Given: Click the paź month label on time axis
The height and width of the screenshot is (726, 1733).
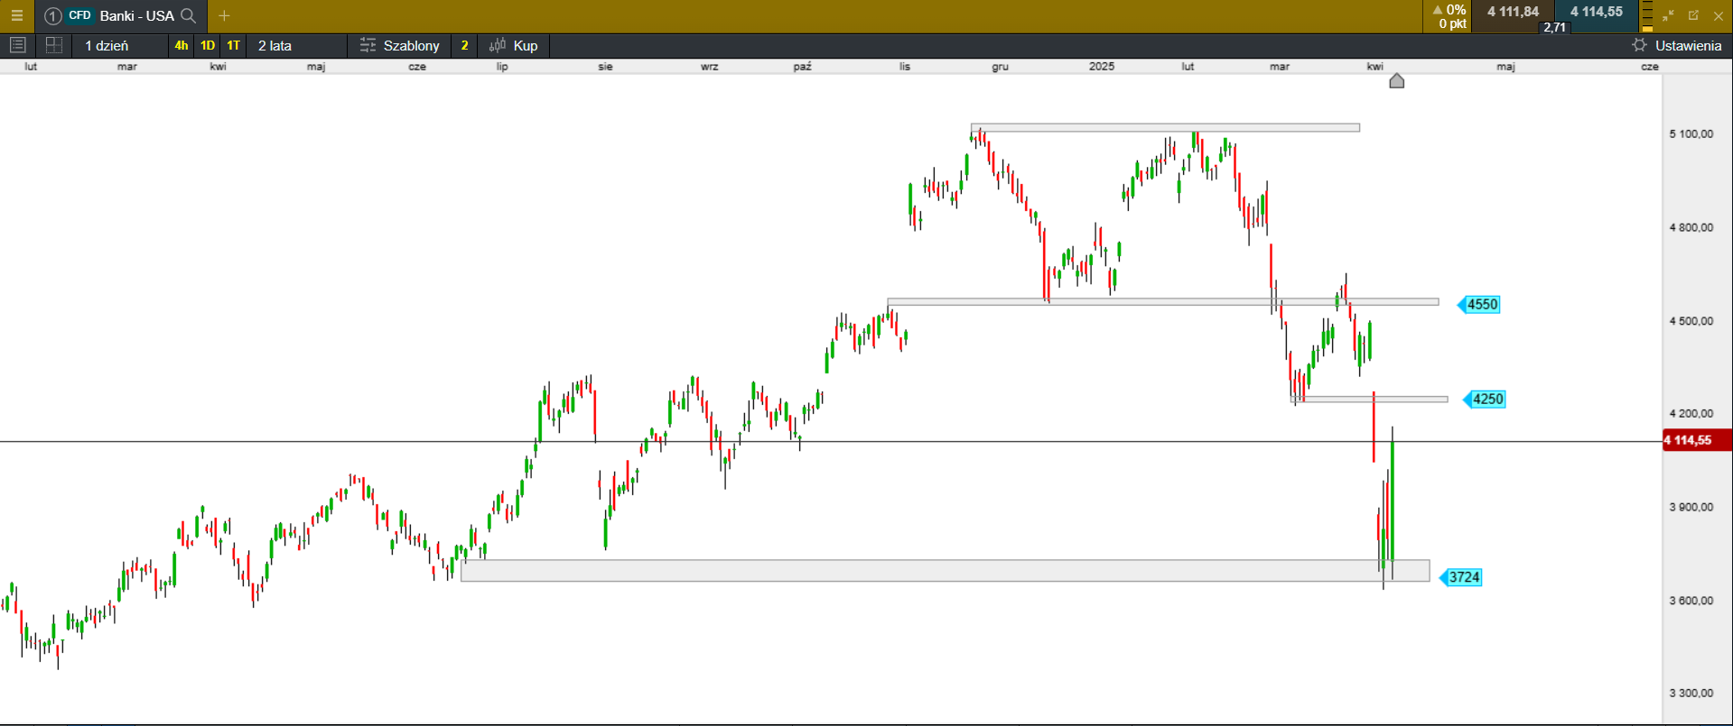Looking at the screenshot, I should coord(803,67).
